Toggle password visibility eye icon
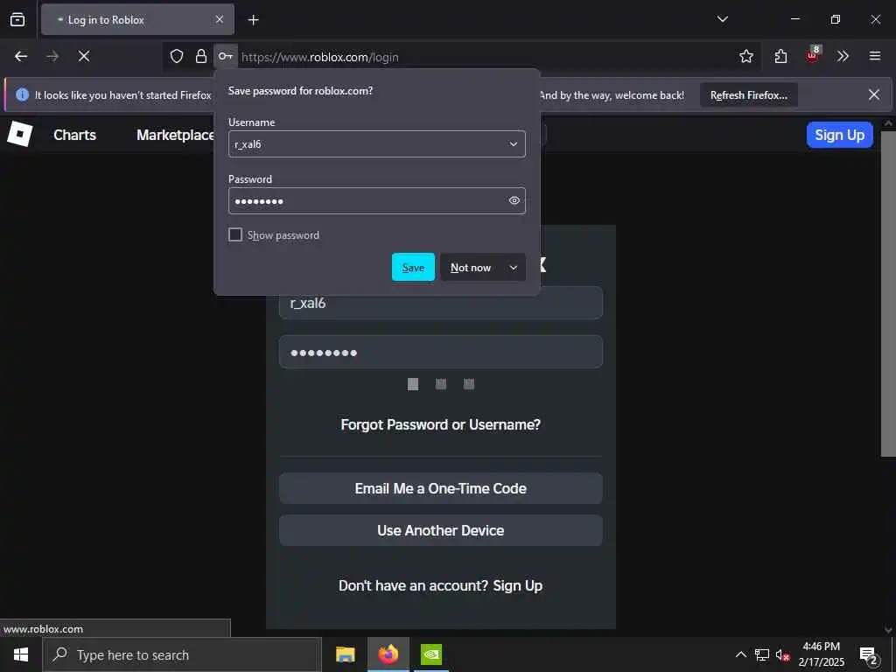The height and width of the screenshot is (672, 896). click(x=514, y=200)
